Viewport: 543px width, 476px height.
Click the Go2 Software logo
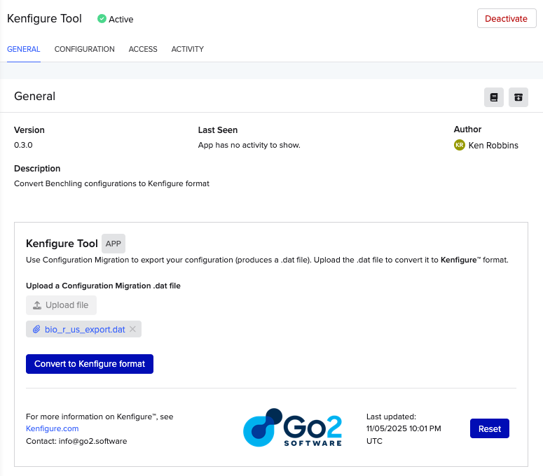click(292, 428)
